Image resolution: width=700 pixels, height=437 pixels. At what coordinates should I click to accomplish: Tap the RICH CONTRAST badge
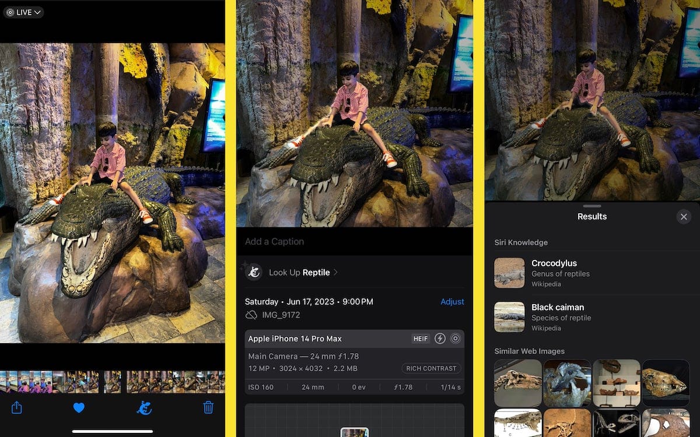coord(432,368)
